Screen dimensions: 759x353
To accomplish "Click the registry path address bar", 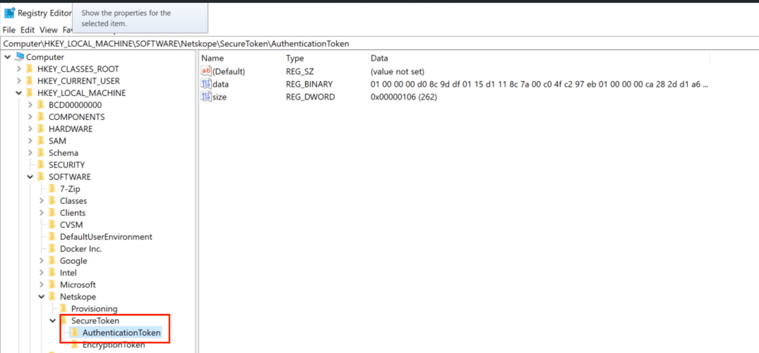I will tap(379, 44).
